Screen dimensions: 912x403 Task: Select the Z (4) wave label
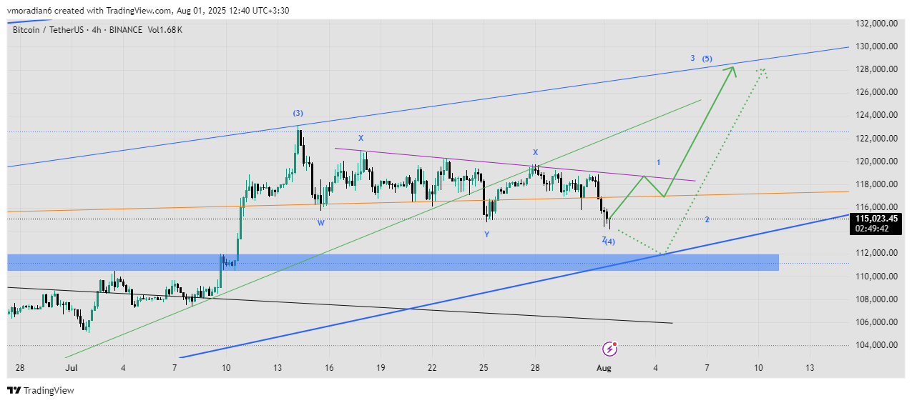609,241
